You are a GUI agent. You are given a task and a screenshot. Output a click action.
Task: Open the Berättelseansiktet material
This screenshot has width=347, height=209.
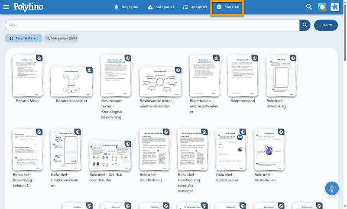[x=72, y=81]
